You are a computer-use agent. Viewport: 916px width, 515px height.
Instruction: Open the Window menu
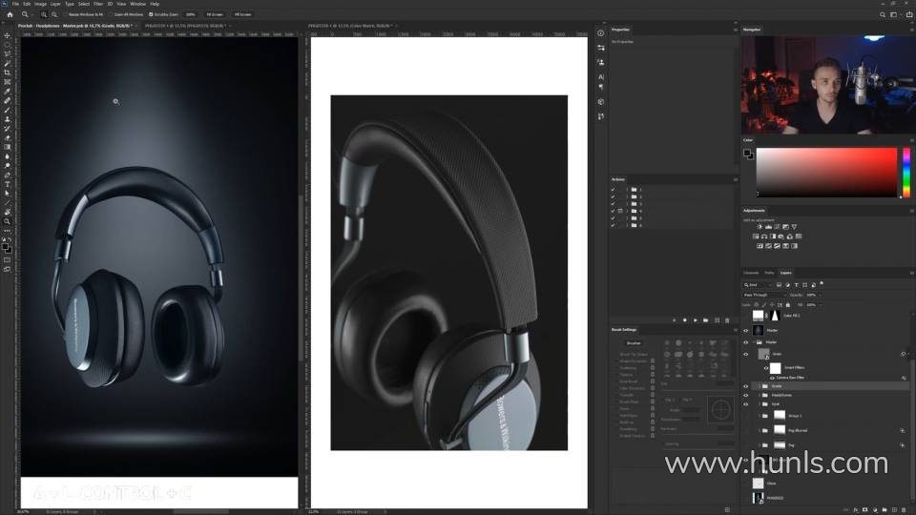(x=137, y=4)
